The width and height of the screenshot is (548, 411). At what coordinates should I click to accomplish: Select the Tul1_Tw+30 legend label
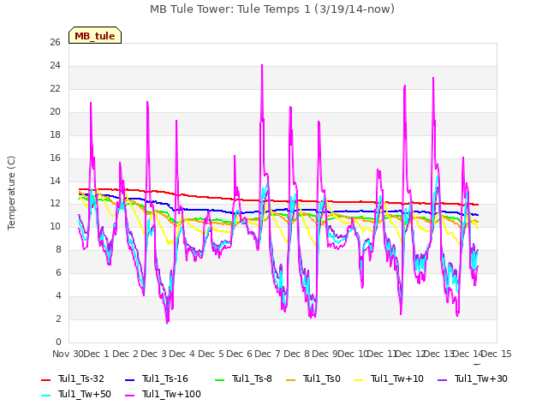481,378
